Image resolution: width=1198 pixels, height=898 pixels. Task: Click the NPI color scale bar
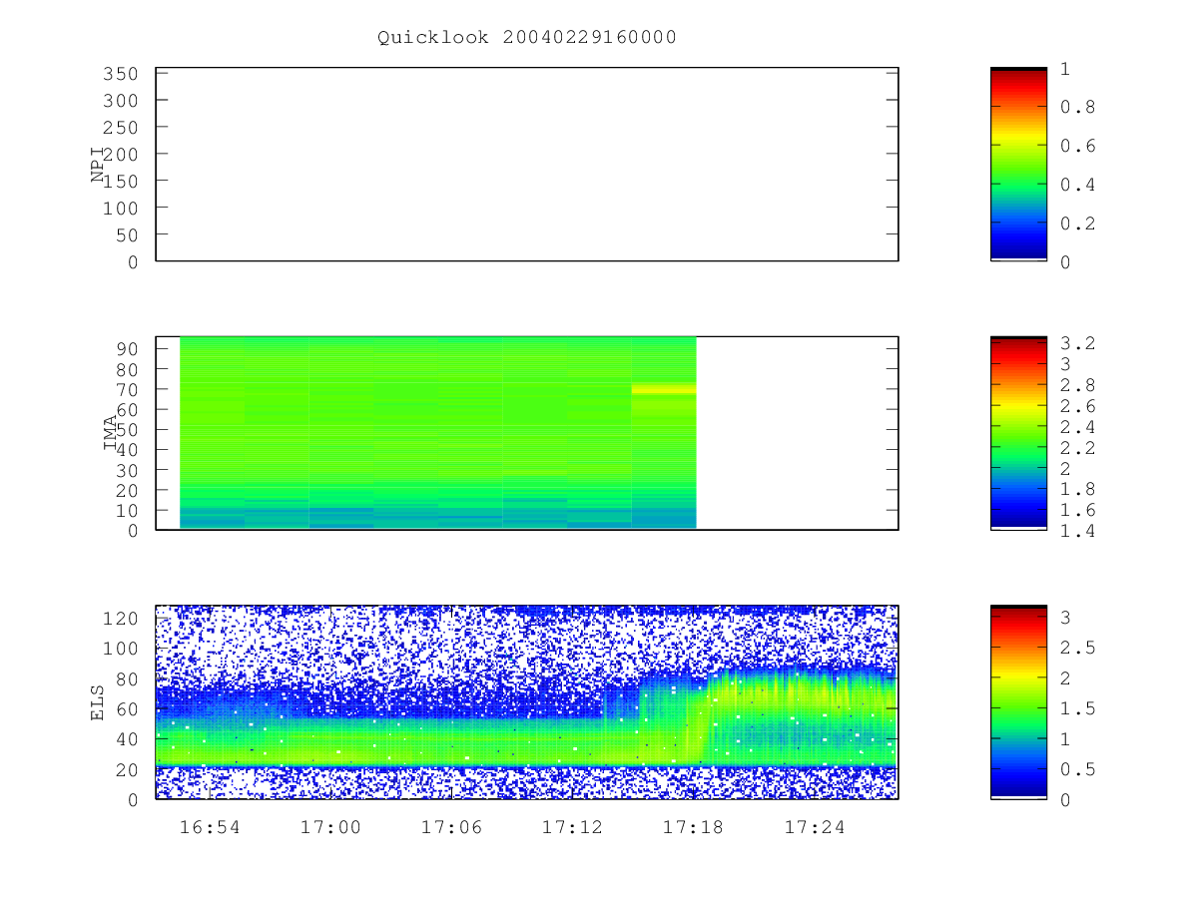pos(1018,165)
